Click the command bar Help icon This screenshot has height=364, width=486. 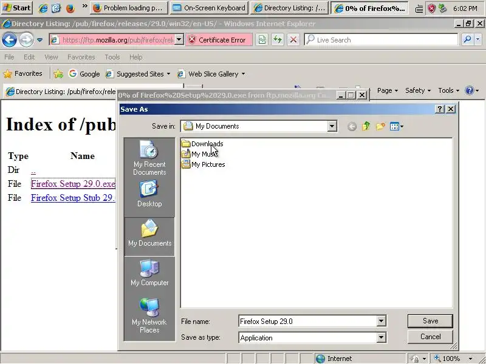coord(470,90)
